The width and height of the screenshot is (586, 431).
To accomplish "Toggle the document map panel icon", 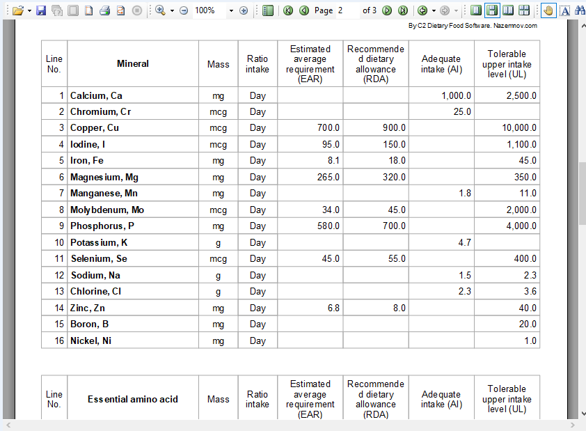I will pyautogui.click(x=268, y=10).
